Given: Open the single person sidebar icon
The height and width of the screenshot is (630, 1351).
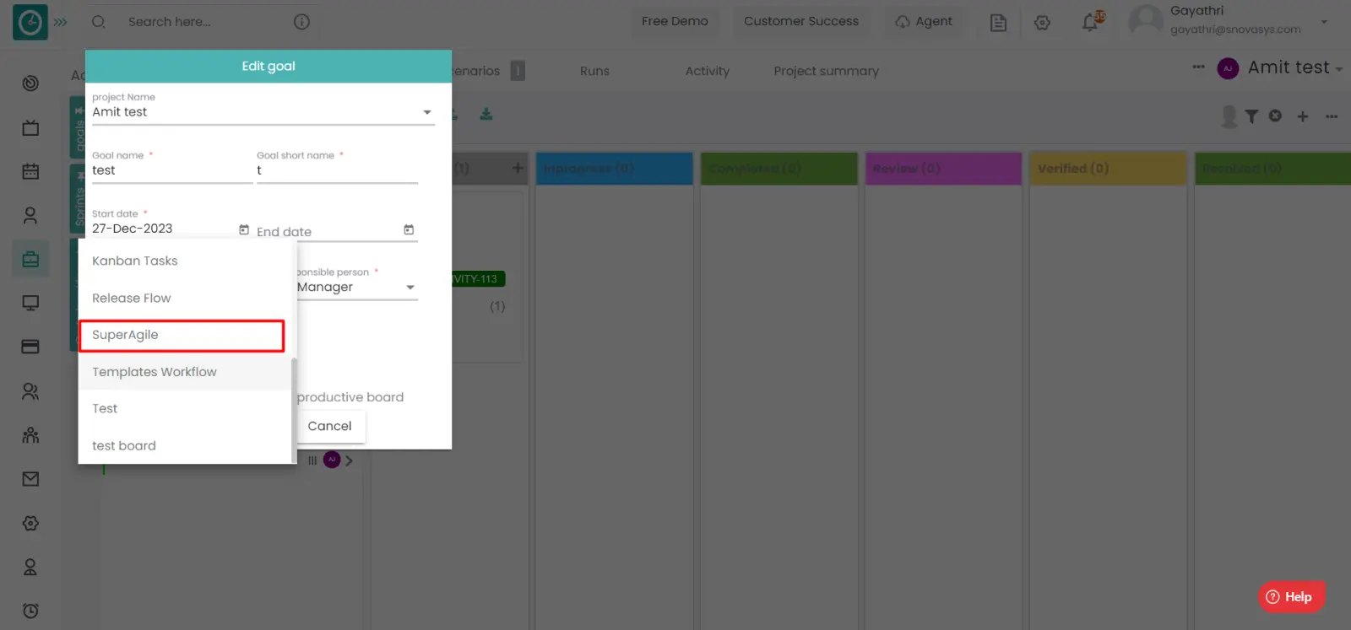Looking at the screenshot, I should pos(30,215).
